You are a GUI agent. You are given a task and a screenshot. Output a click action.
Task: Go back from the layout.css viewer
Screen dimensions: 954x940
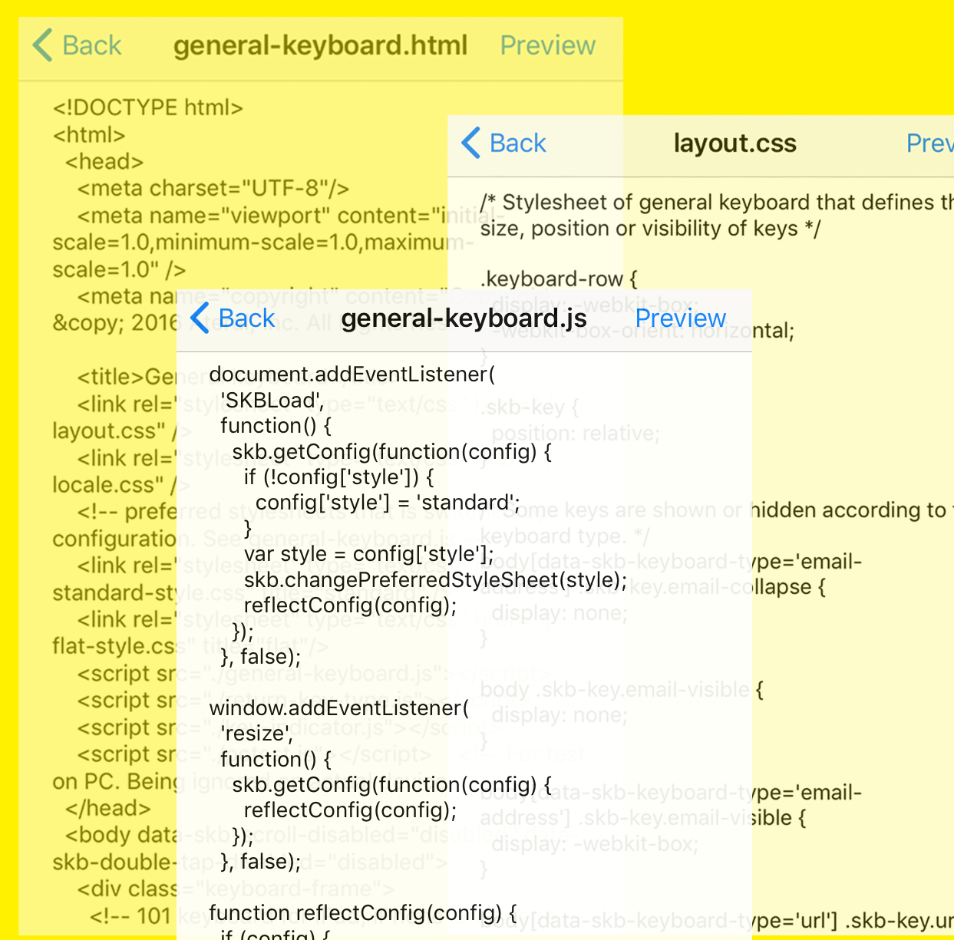[503, 143]
